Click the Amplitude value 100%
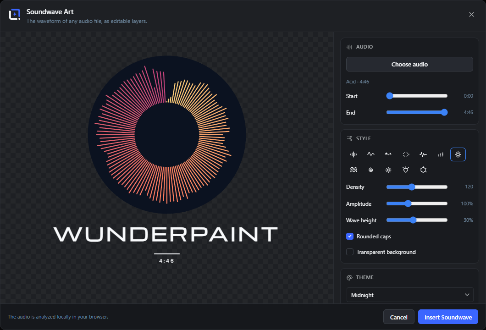The width and height of the screenshot is (486, 330). (x=467, y=203)
